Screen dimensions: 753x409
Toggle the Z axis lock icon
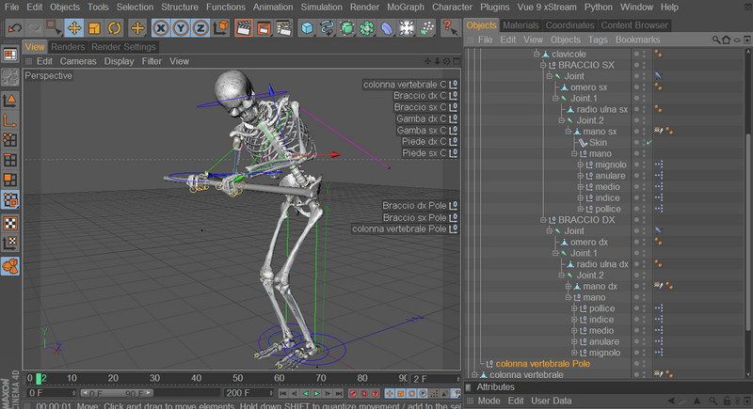point(200,28)
